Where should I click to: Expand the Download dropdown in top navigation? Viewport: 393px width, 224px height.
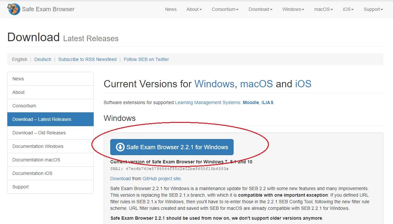tap(260, 9)
